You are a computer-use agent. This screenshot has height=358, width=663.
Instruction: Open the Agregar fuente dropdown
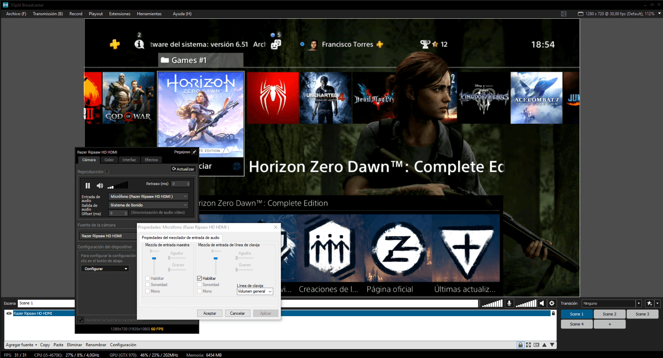[x=21, y=345]
